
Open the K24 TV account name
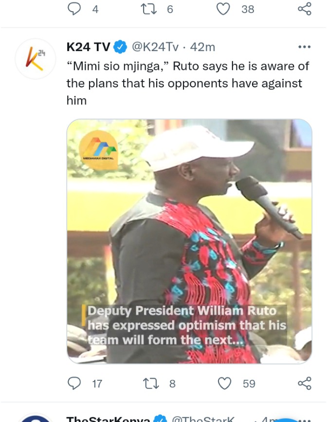(x=89, y=47)
